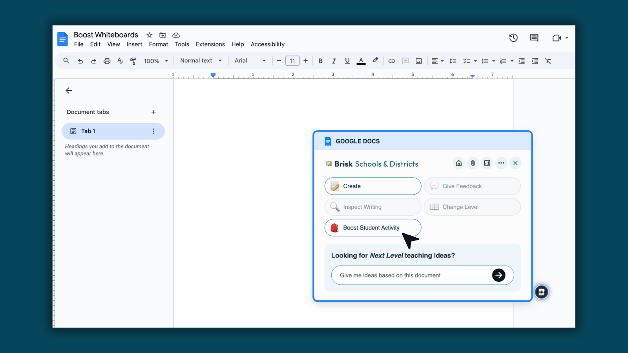Select the paint format tool
Image resolution: width=628 pixels, height=353 pixels.
coord(133,61)
